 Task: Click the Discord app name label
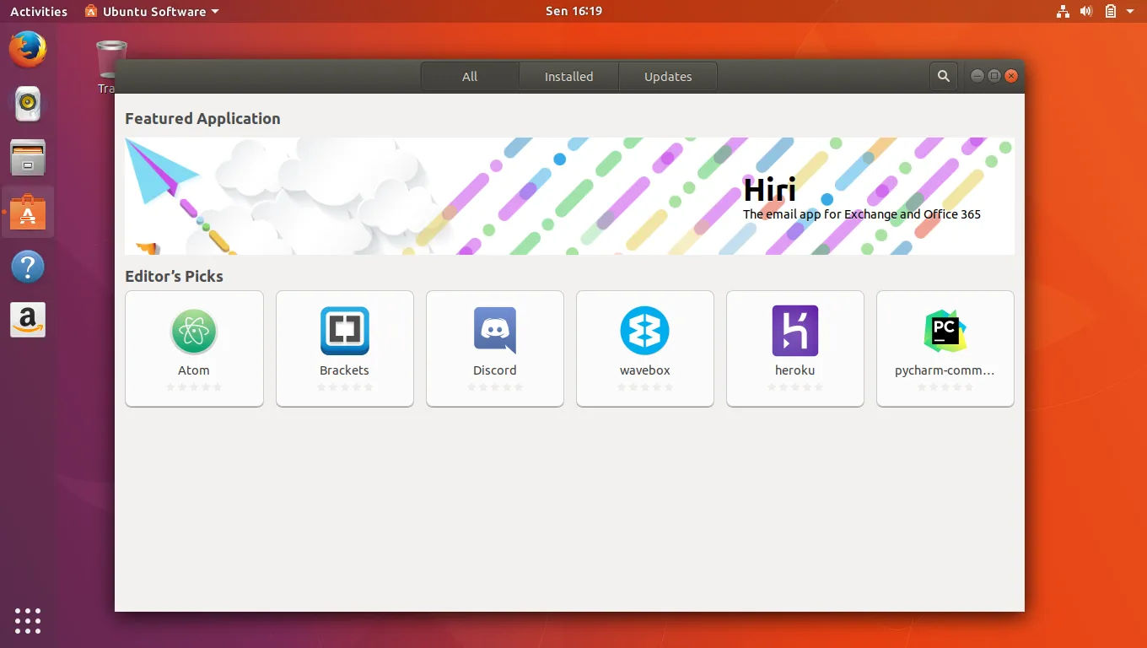tap(494, 370)
